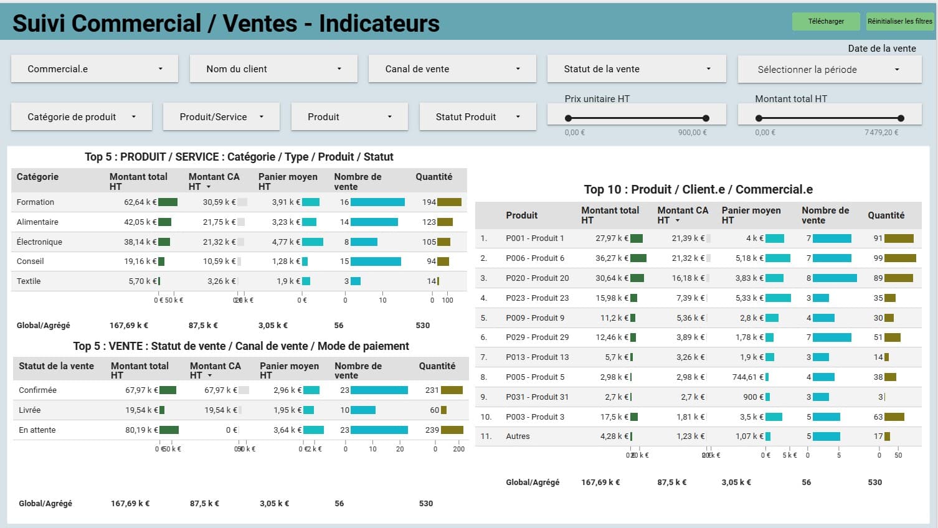Open the Nom du client dropdown

(x=273, y=69)
